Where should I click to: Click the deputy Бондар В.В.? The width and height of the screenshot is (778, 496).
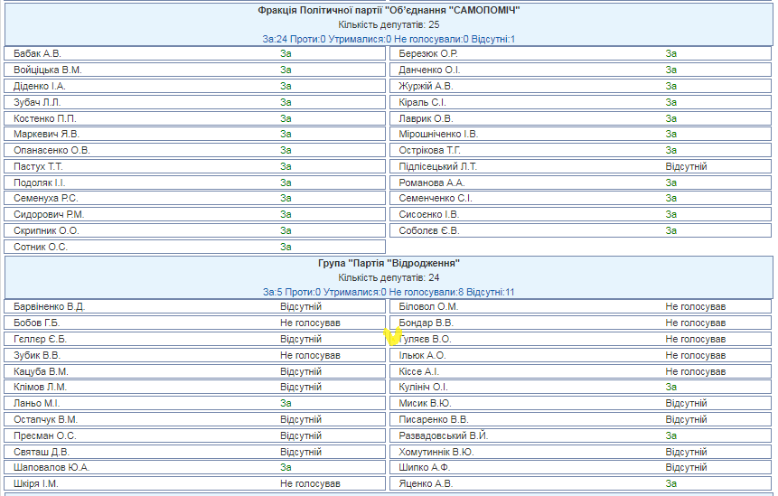(426, 323)
